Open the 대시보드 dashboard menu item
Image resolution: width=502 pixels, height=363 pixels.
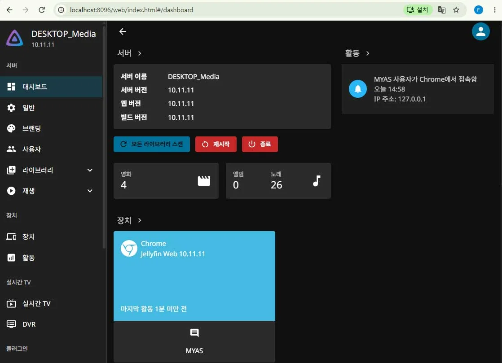(x=51, y=87)
